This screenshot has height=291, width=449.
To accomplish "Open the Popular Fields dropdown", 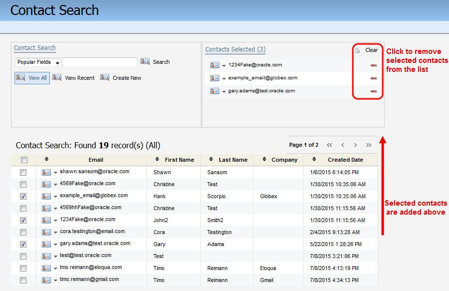I will pyautogui.click(x=37, y=61).
